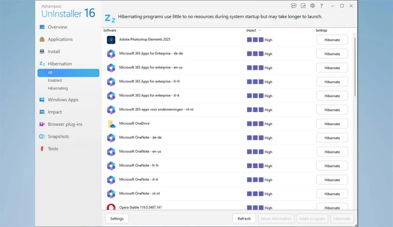Go to Applications section
Viewport: 393px width, 227px height.
tap(60, 39)
